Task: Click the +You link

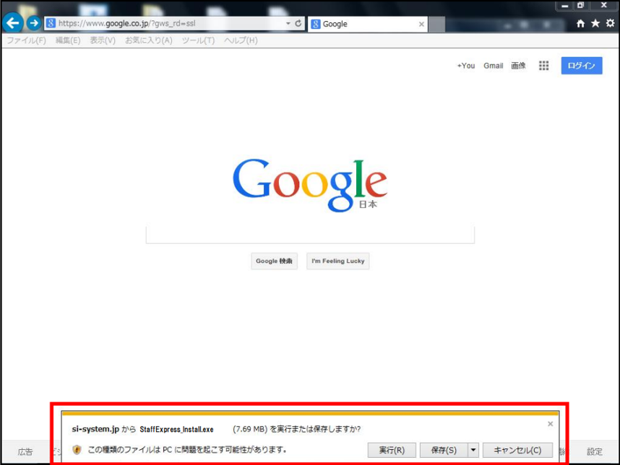Action: pos(466,66)
